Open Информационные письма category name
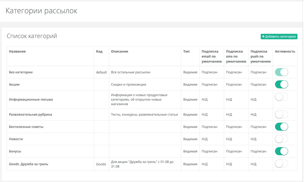 (x=31, y=100)
